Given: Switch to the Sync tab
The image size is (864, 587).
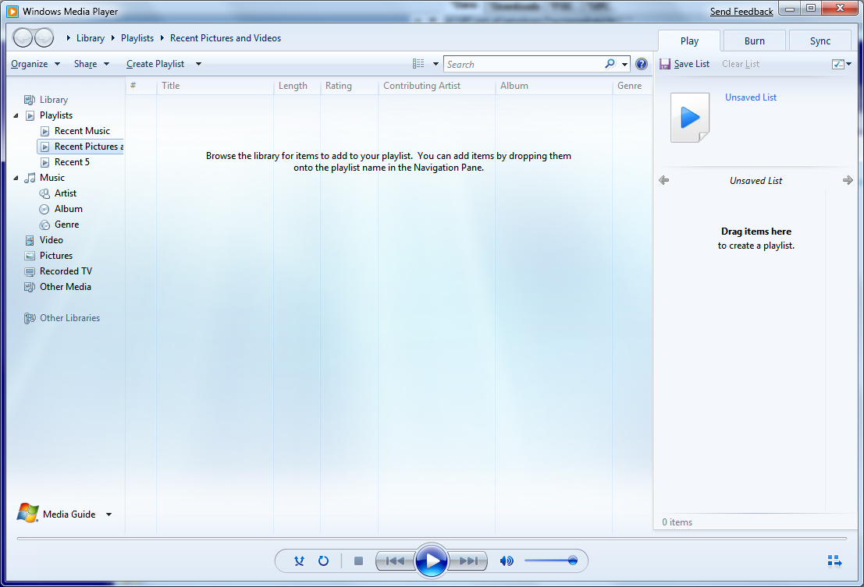Looking at the screenshot, I should tap(820, 41).
